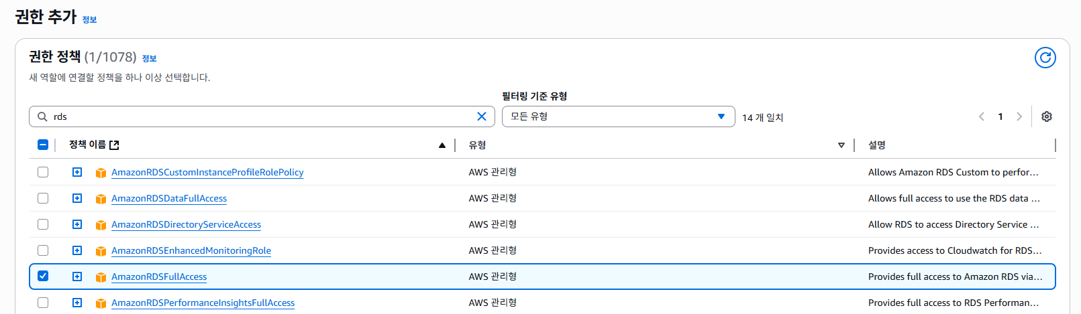Image resolution: width=1081 pixels, height=314 pixels.
Task: Click the policy cube icon for AmazonRDSFullAccess
Action: click(101, 277)
